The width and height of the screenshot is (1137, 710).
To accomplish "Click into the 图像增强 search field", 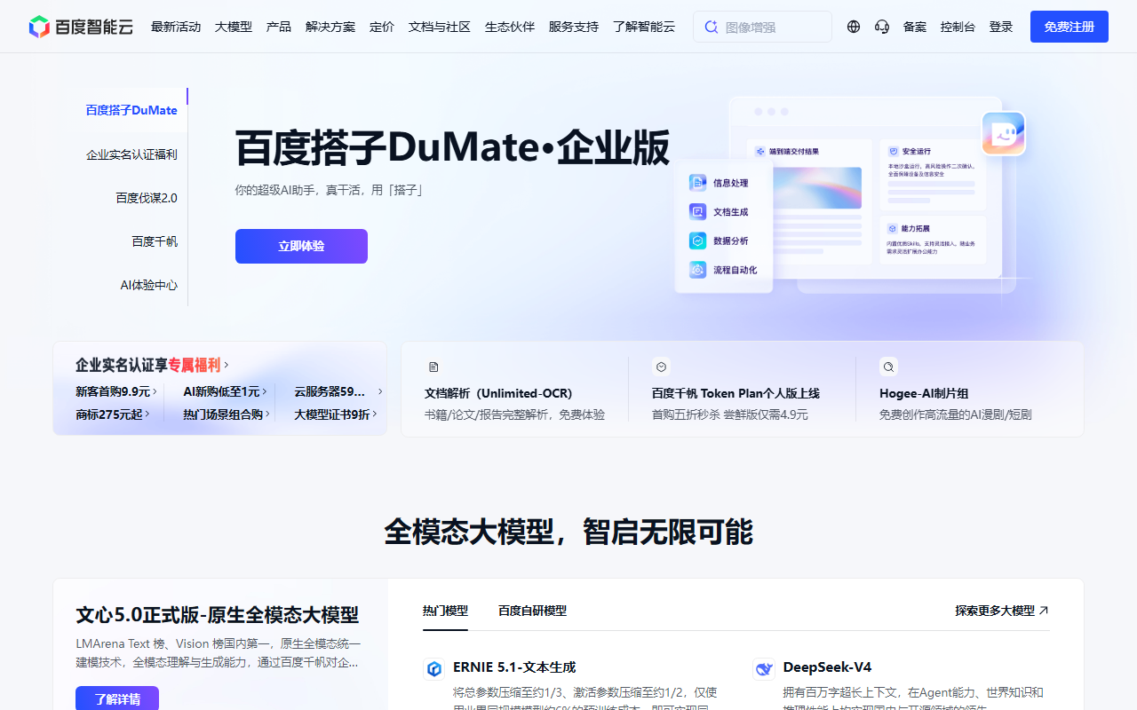I will pyautogui.click(x=762, y=27).
